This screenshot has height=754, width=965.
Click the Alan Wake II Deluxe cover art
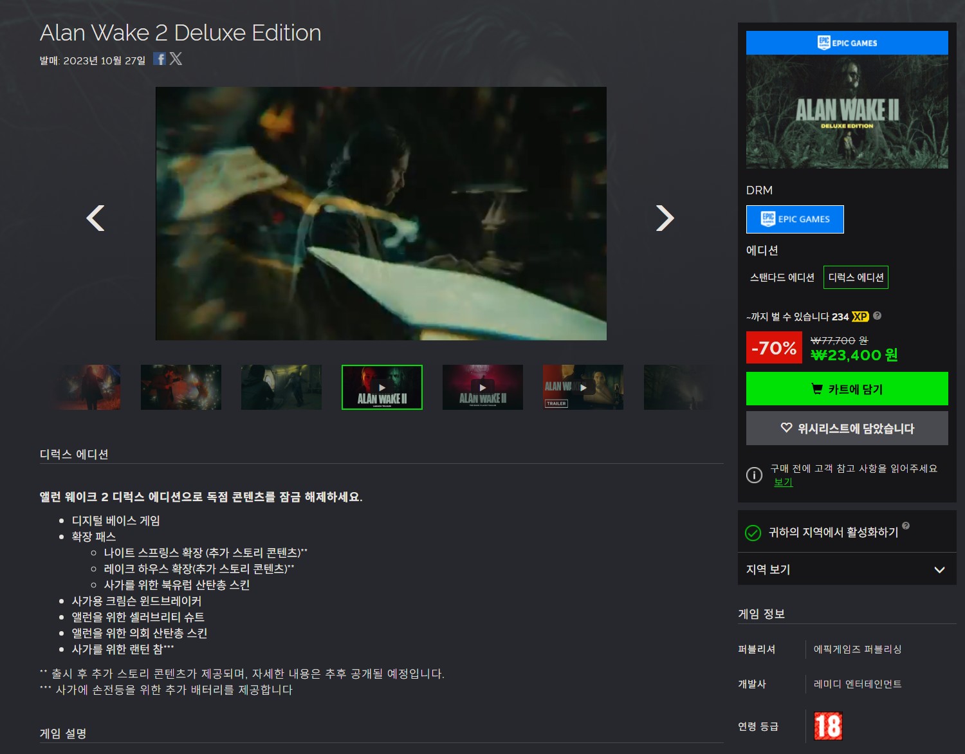[847, 111]
